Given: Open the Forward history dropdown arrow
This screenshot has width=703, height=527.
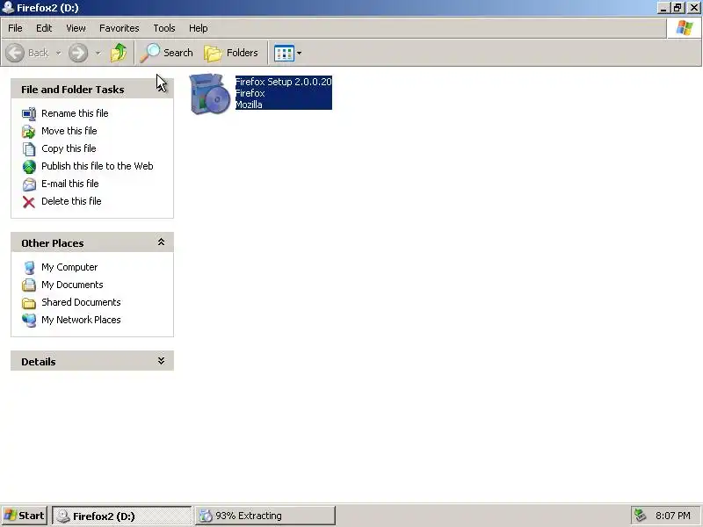Looking at the screenshot, I should 98,53.
